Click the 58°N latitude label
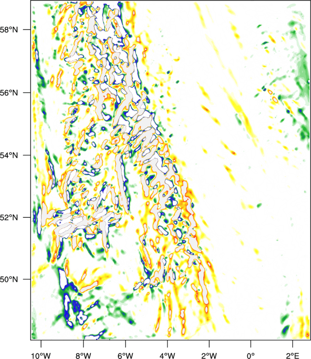Screen dimensions: 311x359 click(x=9, y=30)
